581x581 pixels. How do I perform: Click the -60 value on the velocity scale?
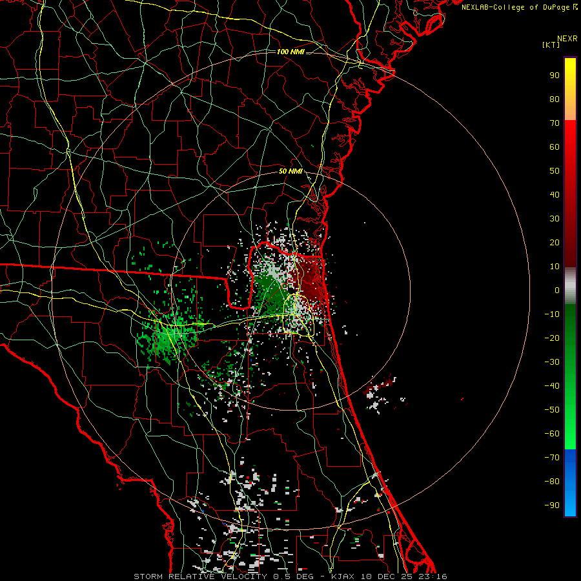tap(552, 434)
